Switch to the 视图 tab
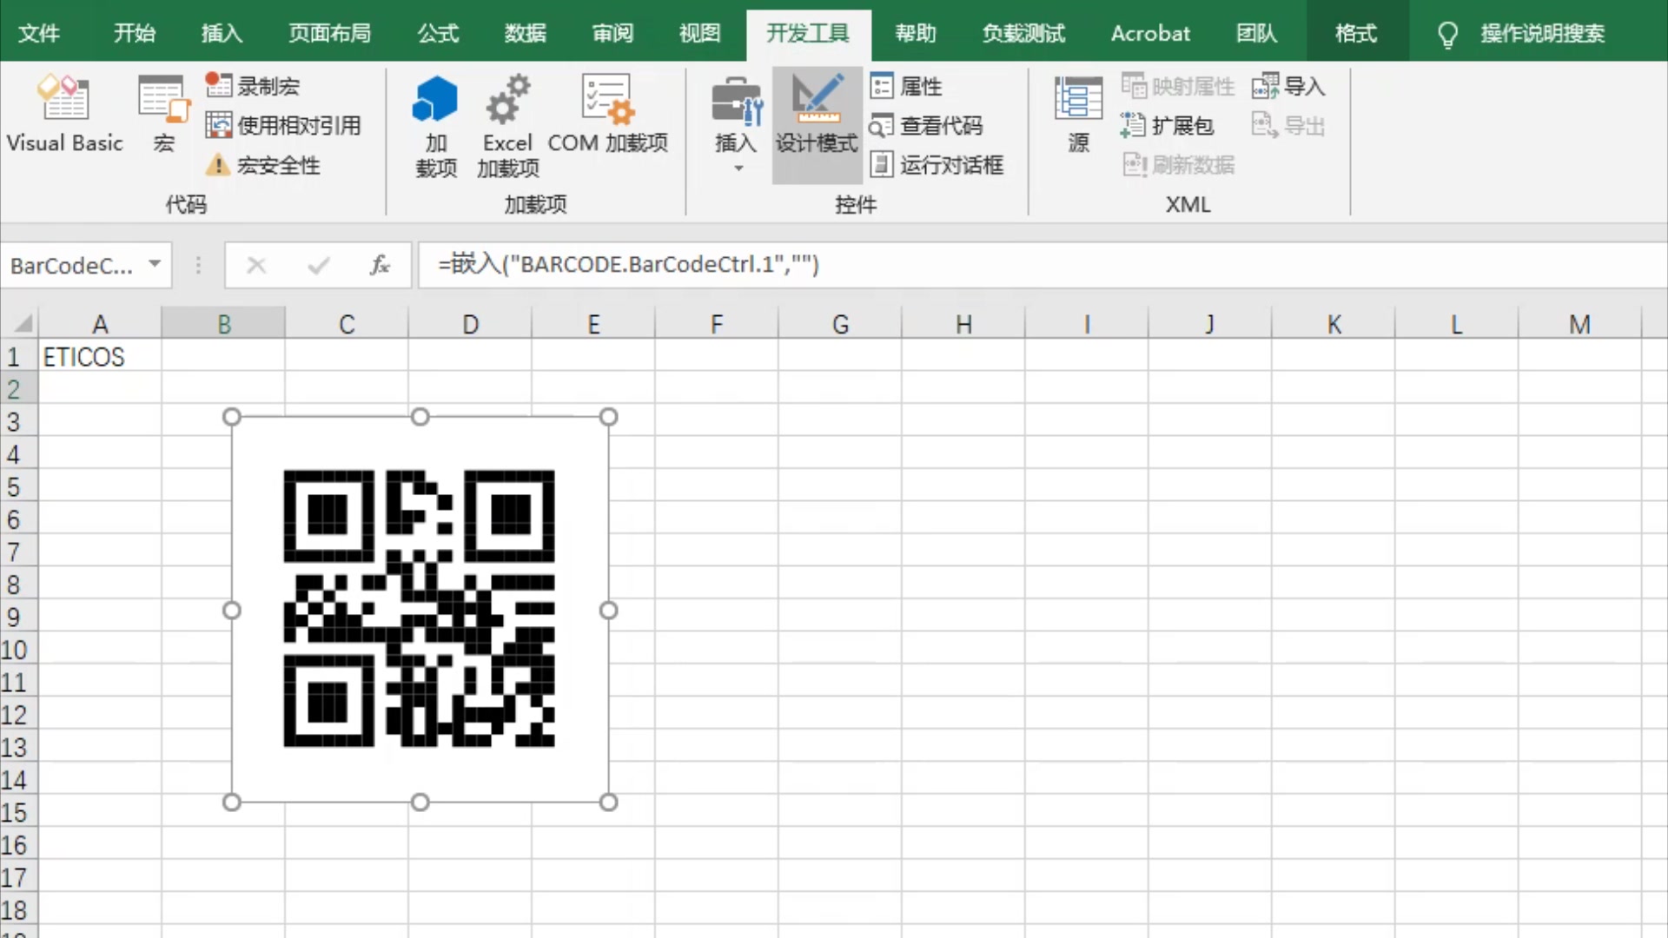Image resolution: width=1668 pixels, height=938 pixels. tap(699, 33)
